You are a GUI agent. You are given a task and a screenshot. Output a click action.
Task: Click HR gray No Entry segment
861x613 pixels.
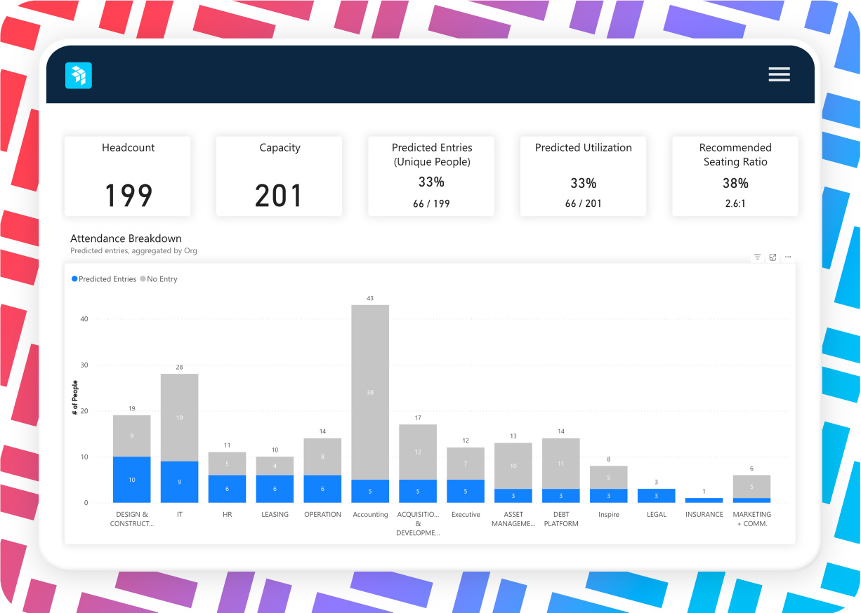pos(227,464)
